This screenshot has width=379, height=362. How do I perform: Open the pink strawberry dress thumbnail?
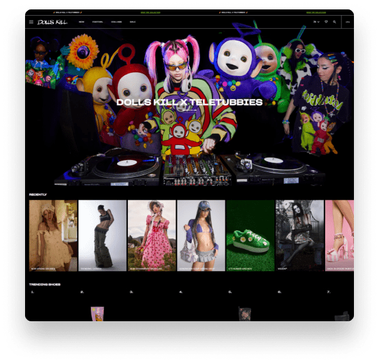coord(152,235)
